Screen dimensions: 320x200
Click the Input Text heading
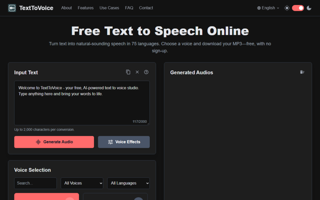(26, 72)
